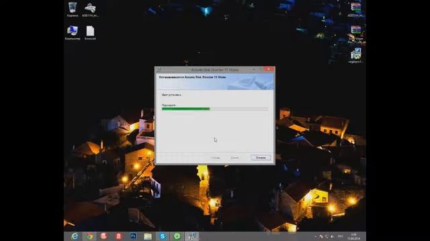The height and width of the screenshot is (241, 430).
Task: Close the Acronis Disk Director installer window
Action: [x=268, y=69]
